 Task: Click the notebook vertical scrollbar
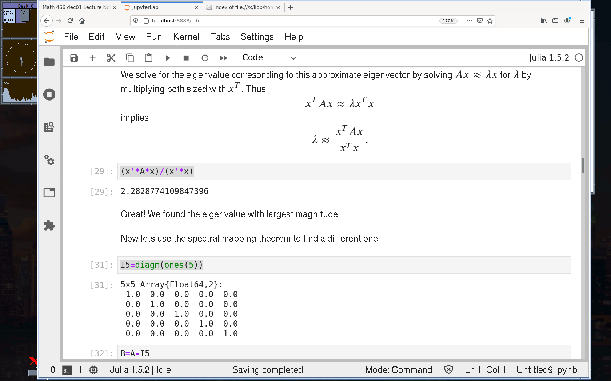tap(583, 165)
